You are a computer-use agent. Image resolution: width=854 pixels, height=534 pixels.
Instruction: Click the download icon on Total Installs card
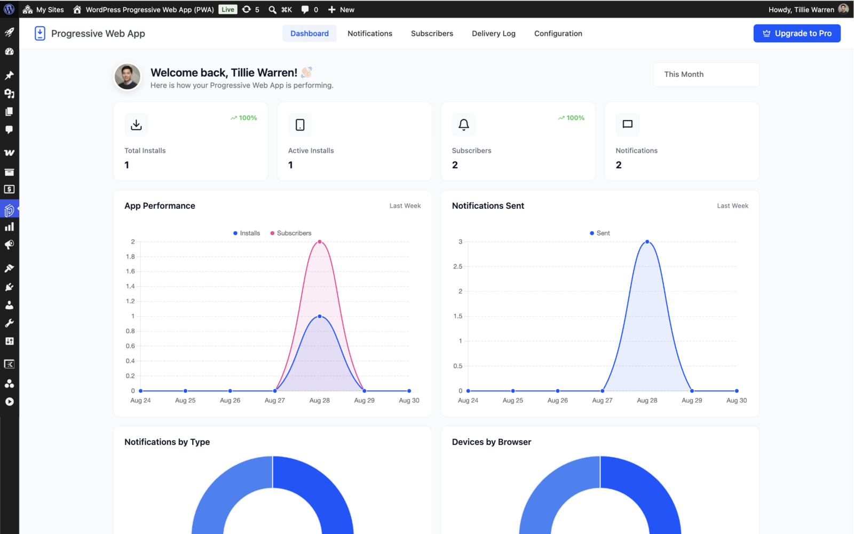click(x=136, y=124)
